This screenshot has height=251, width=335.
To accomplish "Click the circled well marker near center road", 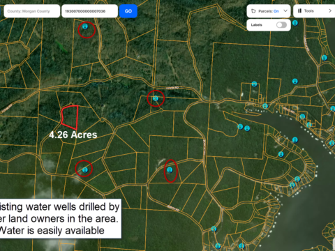I will pos(156,98).
